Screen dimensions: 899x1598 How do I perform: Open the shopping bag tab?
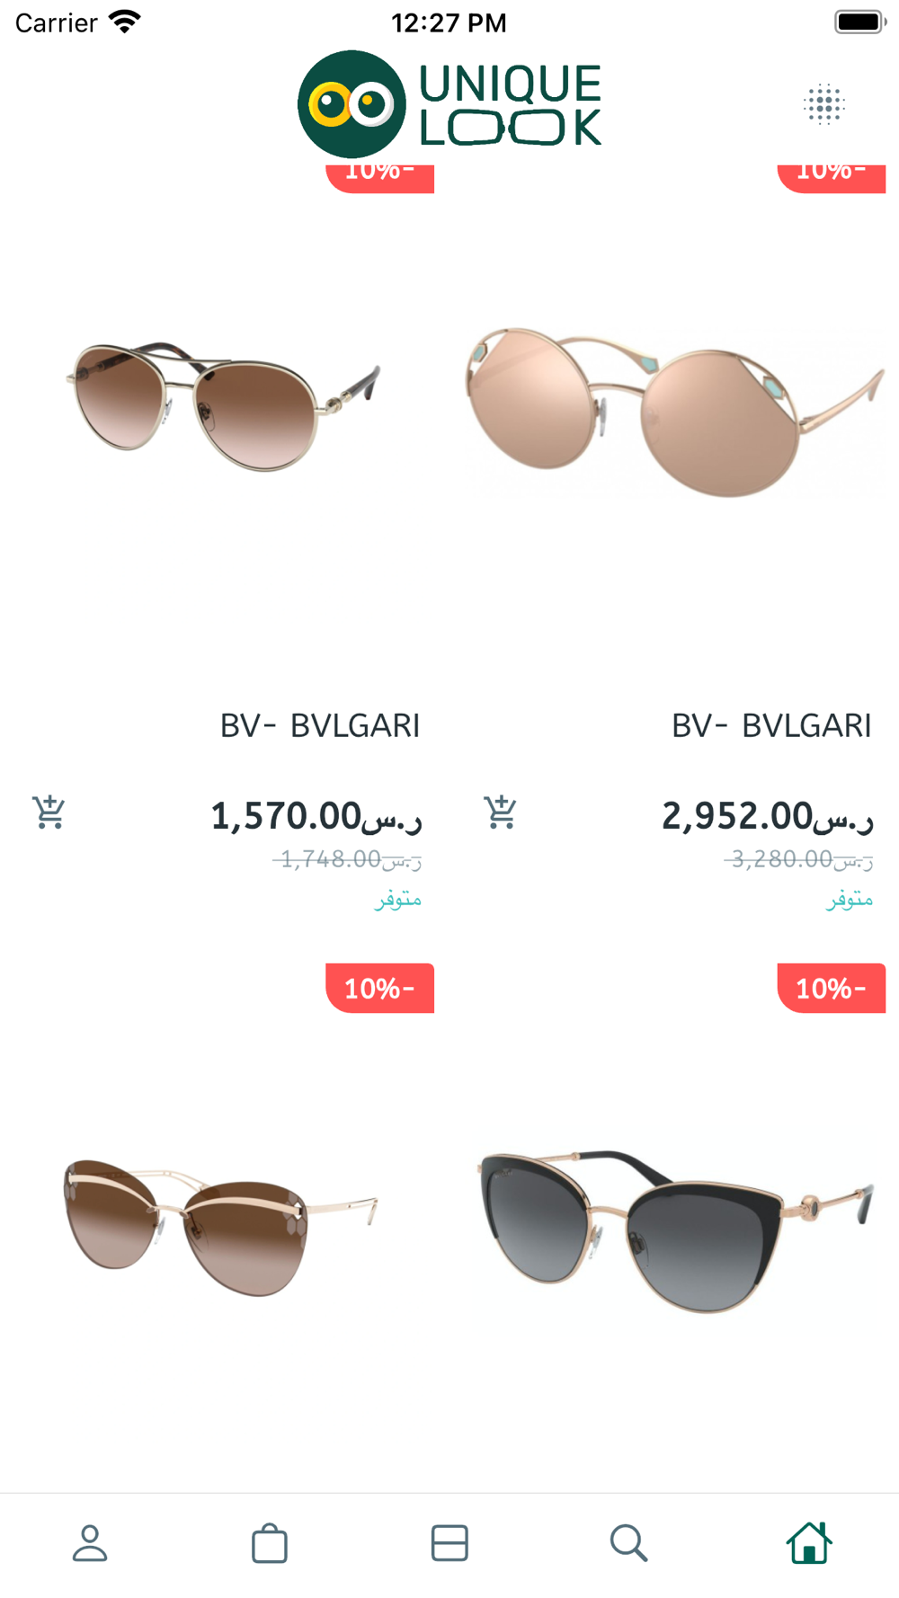pos(270,1543)
